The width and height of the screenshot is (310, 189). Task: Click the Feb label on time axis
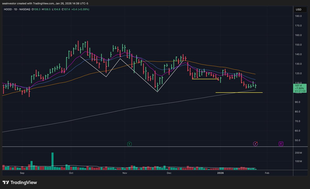tap(267, 173)
